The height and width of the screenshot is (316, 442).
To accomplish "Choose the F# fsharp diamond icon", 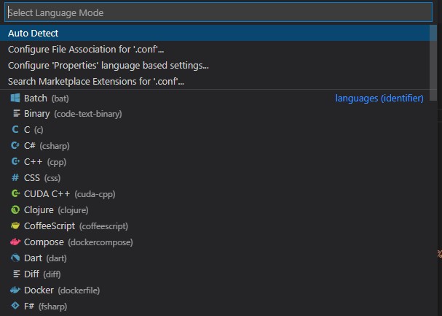I will [x=15, y=306].
